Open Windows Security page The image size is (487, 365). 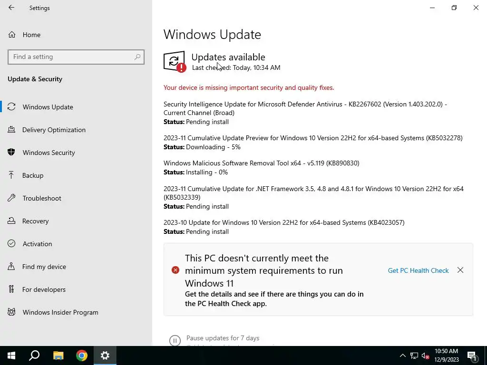49,153
